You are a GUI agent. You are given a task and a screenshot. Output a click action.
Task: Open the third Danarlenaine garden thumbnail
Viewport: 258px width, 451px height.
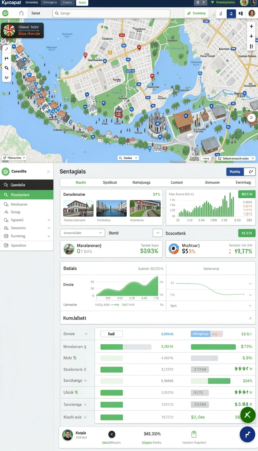(x=145, y=208)
